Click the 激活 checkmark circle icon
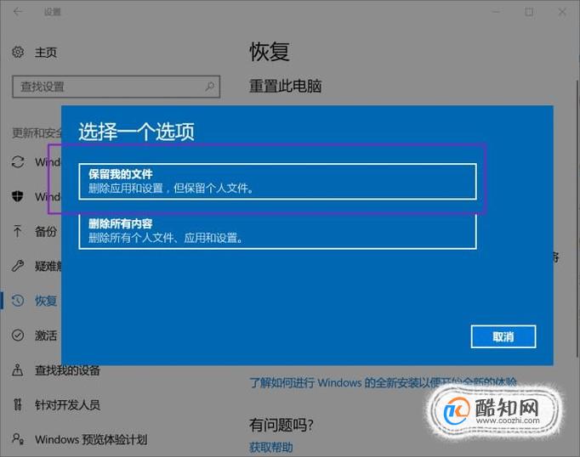This screenshot has height=457, width=580. [x=18, y=335]
